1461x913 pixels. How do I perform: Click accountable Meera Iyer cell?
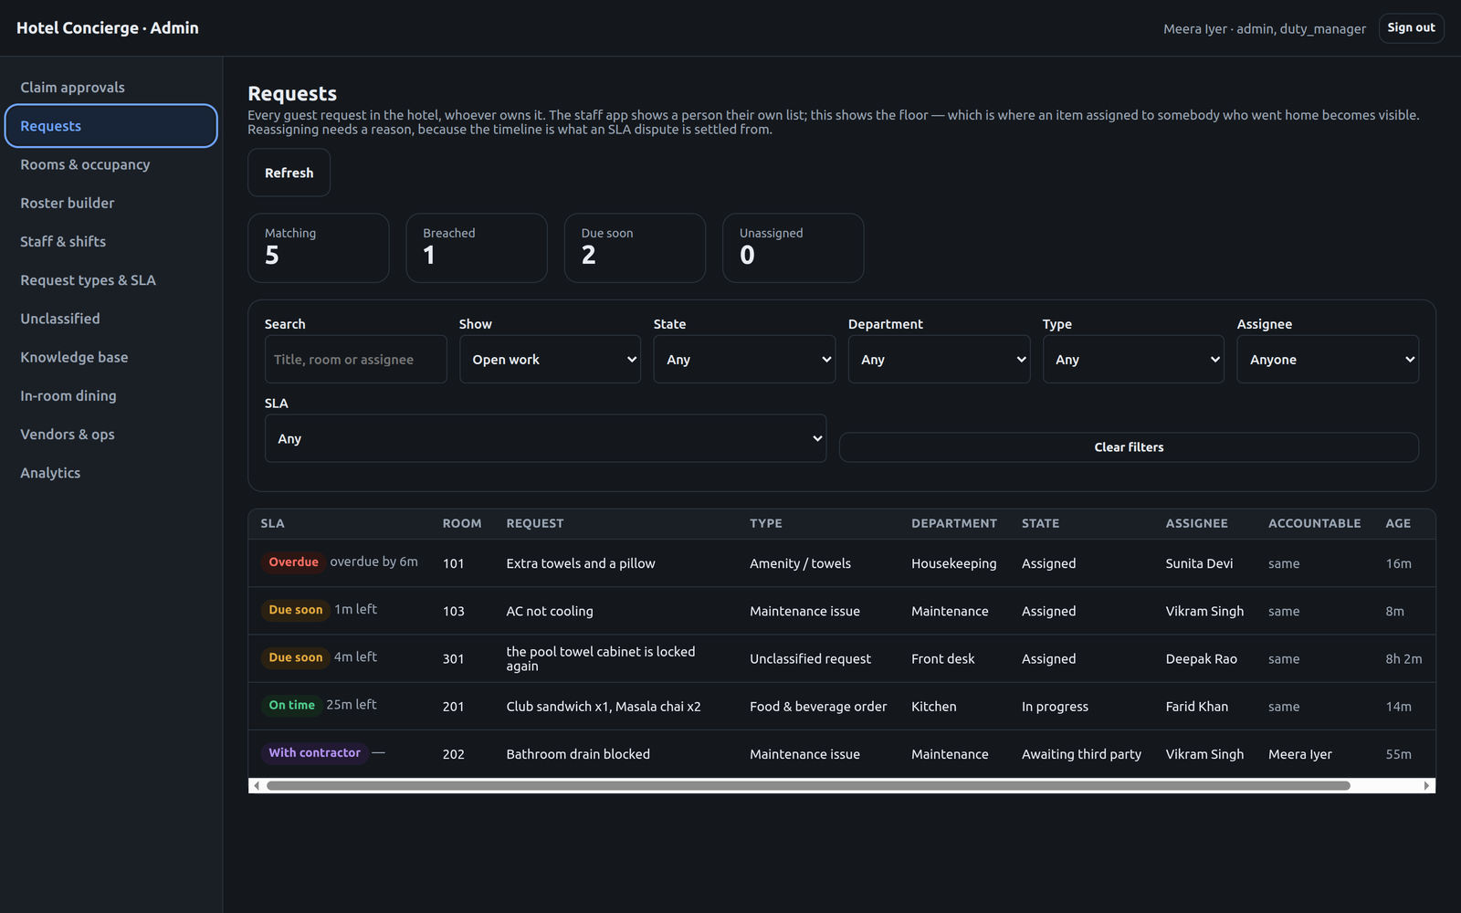[1299, 754]
